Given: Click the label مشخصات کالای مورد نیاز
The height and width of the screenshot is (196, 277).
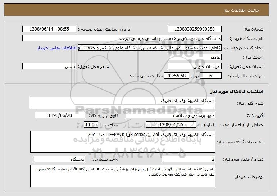Looking at the screenshot, I should click(240, 142).
